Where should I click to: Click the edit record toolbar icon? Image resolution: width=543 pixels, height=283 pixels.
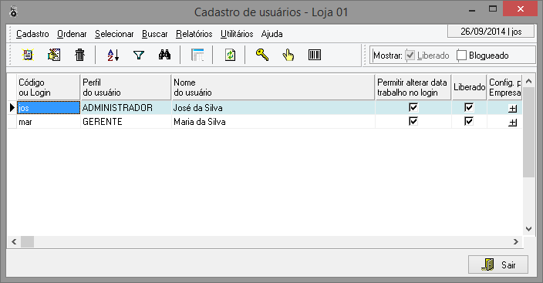point(54,55)
